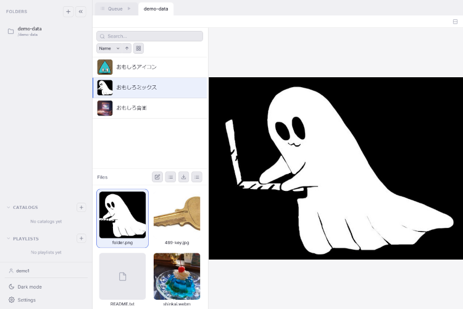Image resolution: width=463 pixels, height=309 pixels.
Task: Click the list icon right of download
Action: click(x=197, y=177)
